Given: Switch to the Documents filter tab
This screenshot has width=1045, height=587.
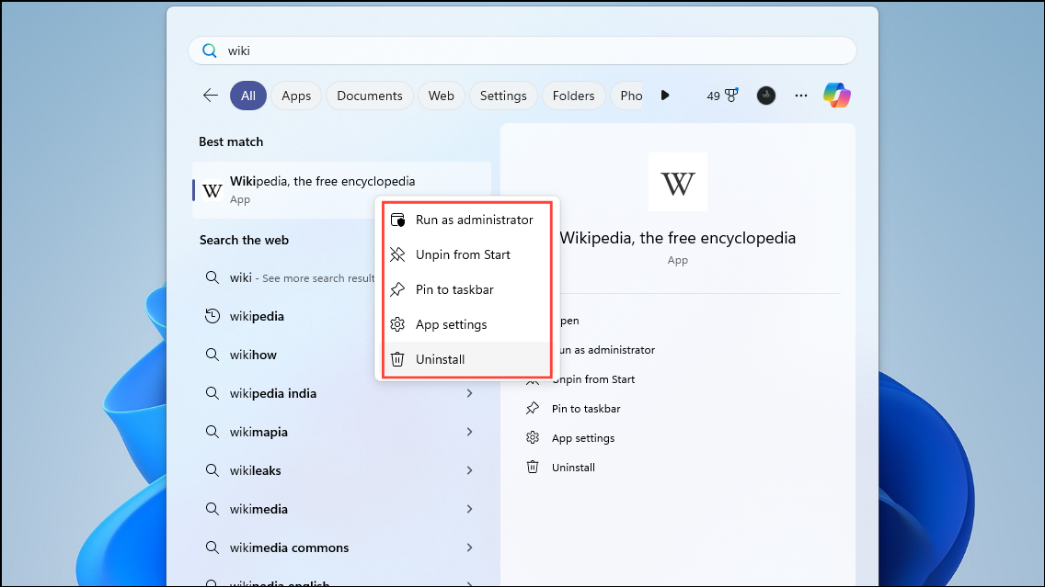Looking at the screenshot, I should point(369,96).
